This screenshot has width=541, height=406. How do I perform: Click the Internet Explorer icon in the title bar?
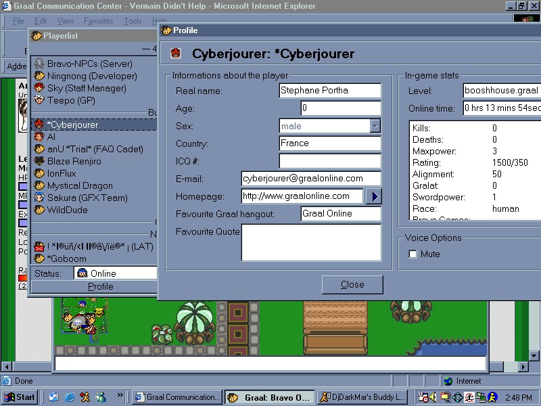[7, 6]
